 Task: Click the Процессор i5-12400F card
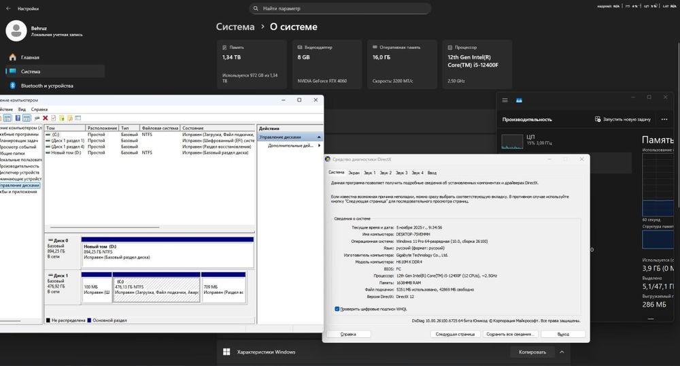coord(477,64)
